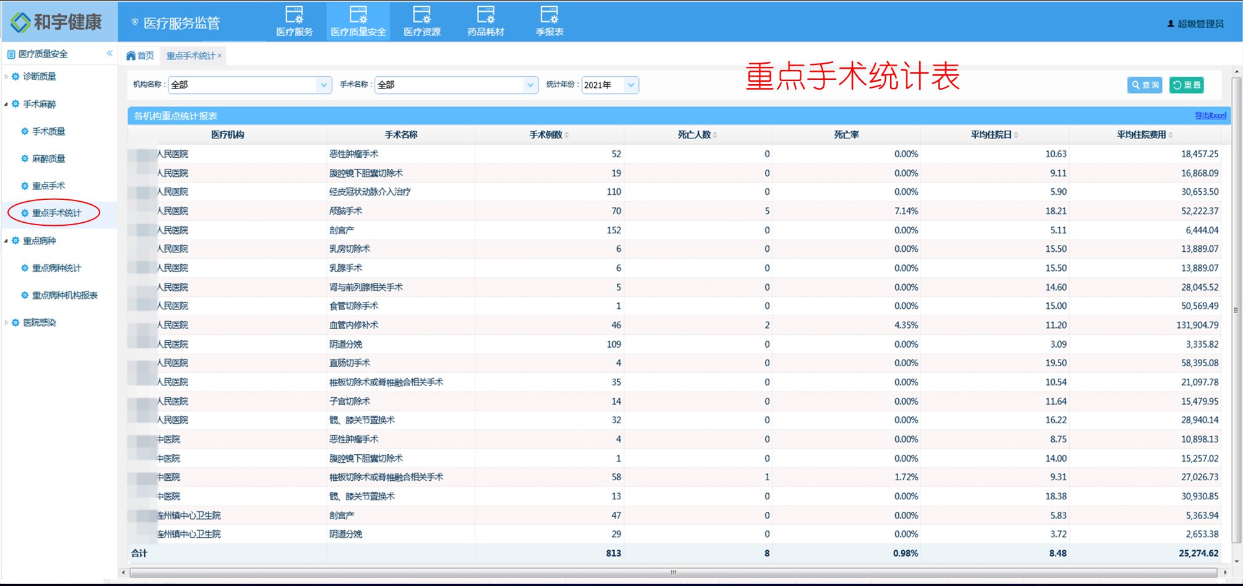This screenshot has width=1243, height=586.
Task: Click the 导出Excel link
Action: coord(1210,116)
